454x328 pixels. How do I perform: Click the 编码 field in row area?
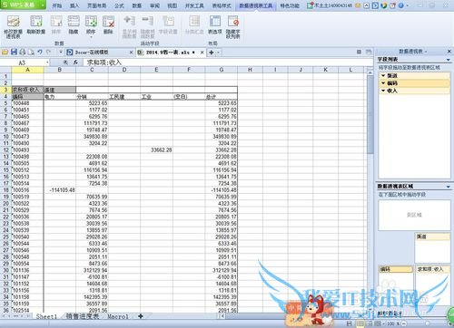pyautogui.click(x=396, y=269)
